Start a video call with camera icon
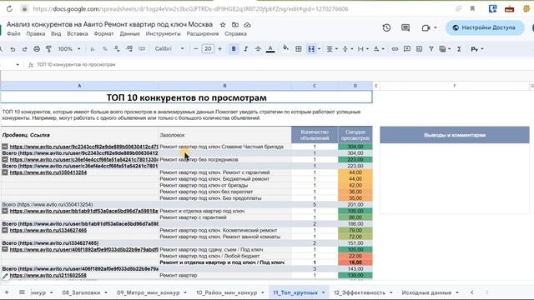The height and width of the screenshot is (300, 534). [426, 27]
